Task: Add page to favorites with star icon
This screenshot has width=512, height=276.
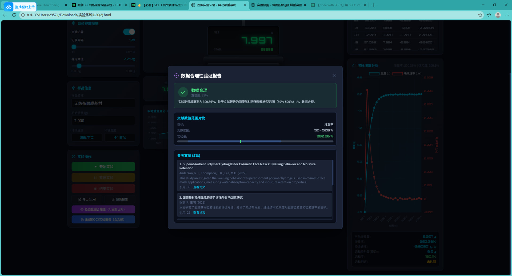Action: click(x=480, y=15)
